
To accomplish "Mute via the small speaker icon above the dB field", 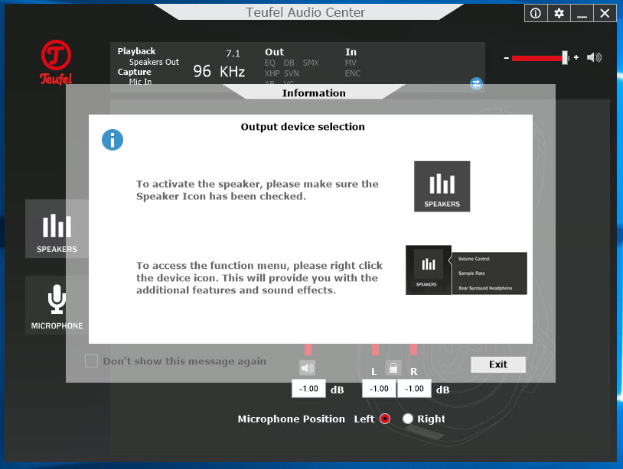I will point(307,368).
